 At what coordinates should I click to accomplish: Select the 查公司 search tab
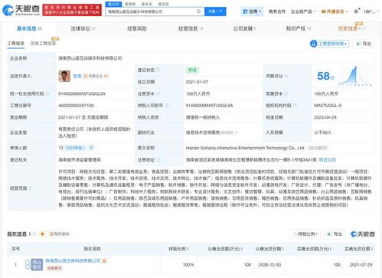(113, 4)
